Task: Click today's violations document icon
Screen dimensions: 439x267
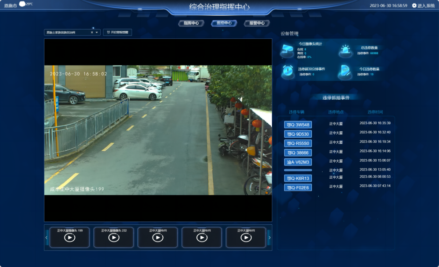Action: click(x=345, y=71)
